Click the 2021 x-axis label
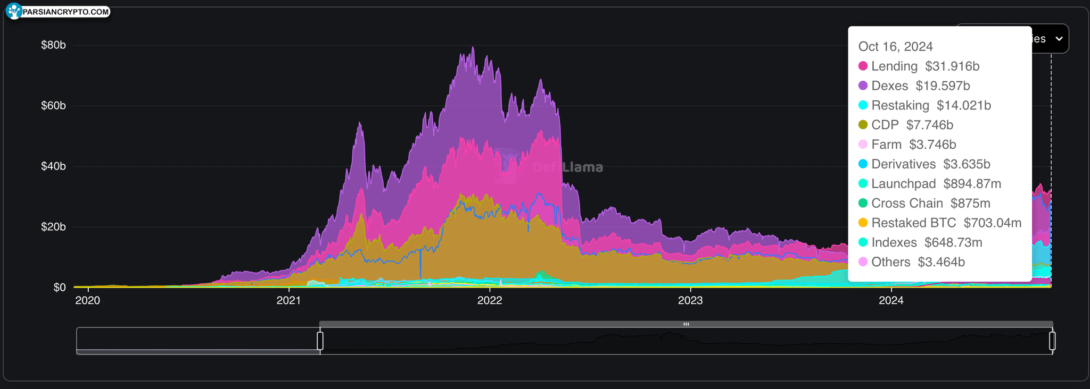Screen dimensions: 1090x389 pyautogui.click(x=288, y=300)
